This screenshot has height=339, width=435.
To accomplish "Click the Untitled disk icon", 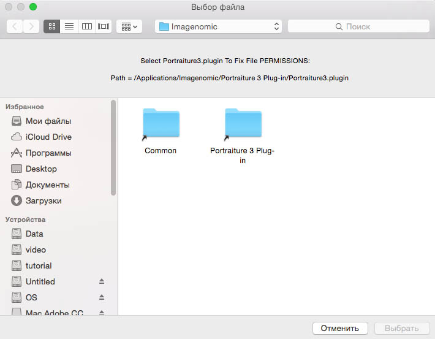I will point(17,281).
